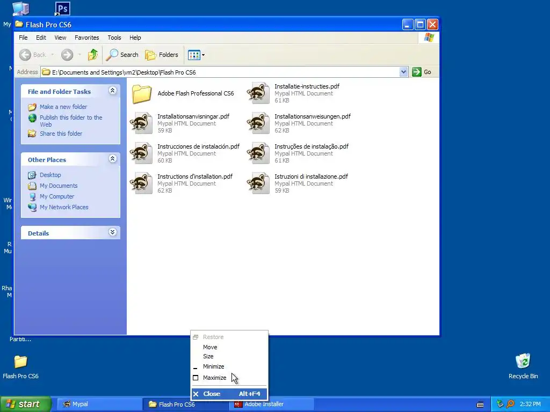Open the Search pane

point(122,55)
